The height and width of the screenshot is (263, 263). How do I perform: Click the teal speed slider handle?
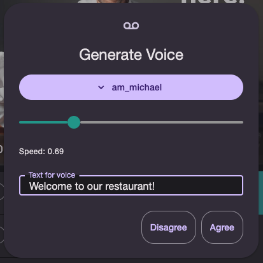74,122
